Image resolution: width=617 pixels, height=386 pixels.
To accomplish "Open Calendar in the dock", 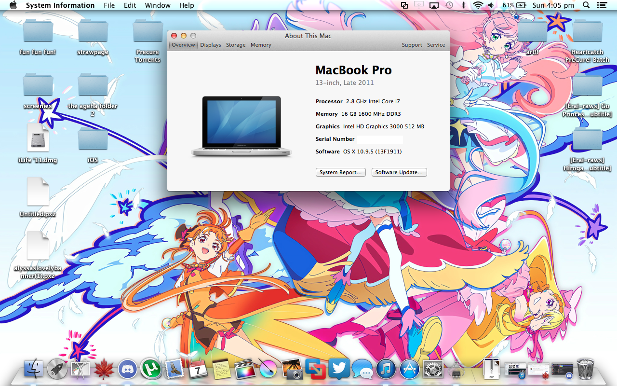I will (198, 369).
